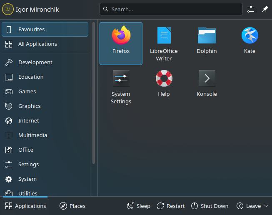The width and height of the screenshot is (272, 215).
Task: Open the Education category
Action: click(45, 77)
